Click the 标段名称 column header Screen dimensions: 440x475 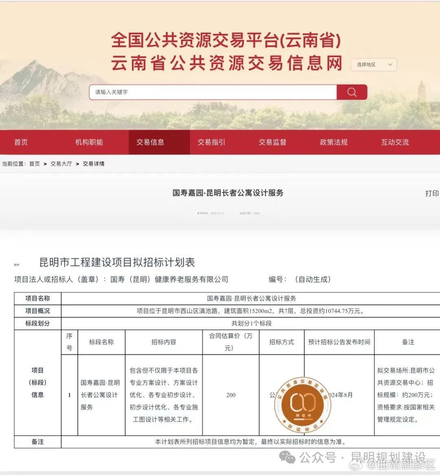pyautogui.click(x=101, y=342)
